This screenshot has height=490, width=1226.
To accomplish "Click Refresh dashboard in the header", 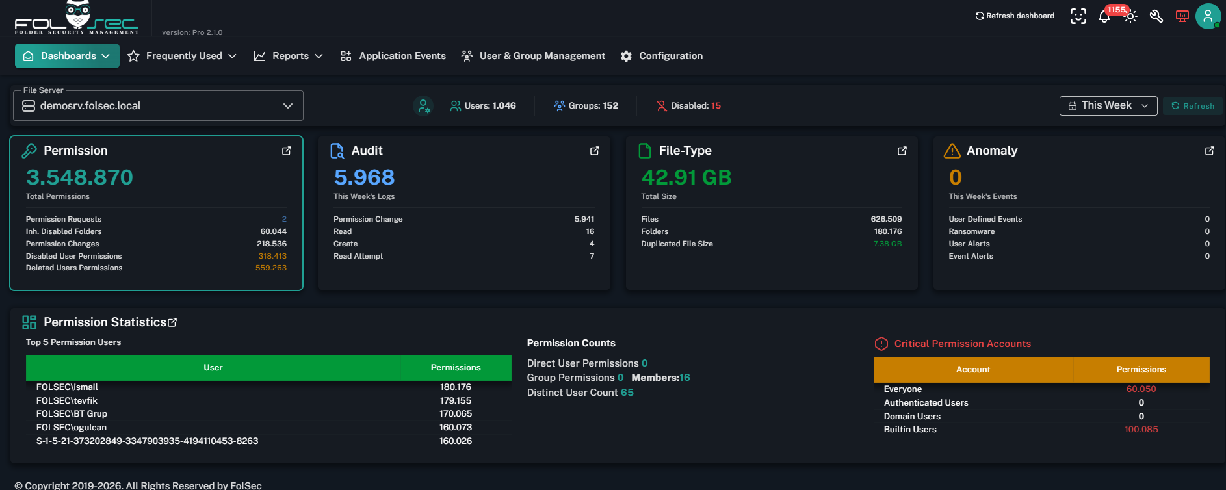I will point(1015,16).
